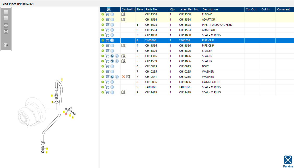Image resolution: width=294 pixels, height=168 pixels.
Task: Select callout 8 at the pipe bottom
Action: click(47, 148)
